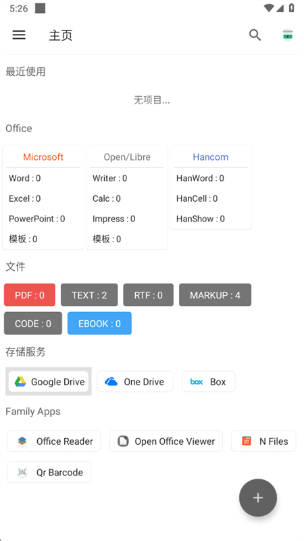Image resolution: width=304 pixels, height=541 pixels.
Task: Open the hamburger navigation menu
Action: (19, 35)
